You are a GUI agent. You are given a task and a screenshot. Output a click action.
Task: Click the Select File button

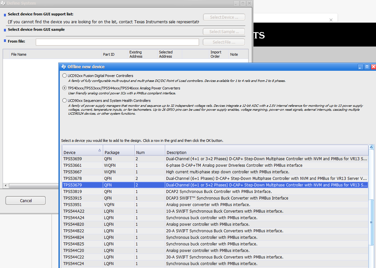click(224, 42)
